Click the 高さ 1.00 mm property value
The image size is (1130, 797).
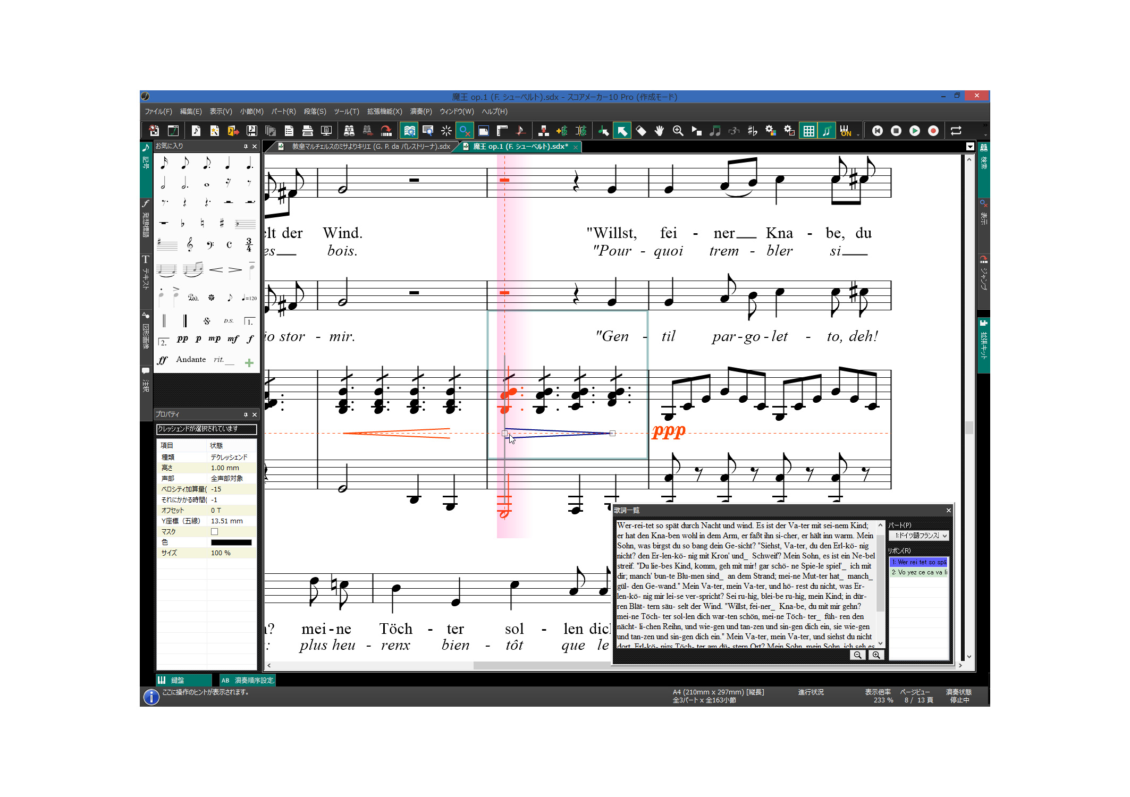click(x=232, y=468)
